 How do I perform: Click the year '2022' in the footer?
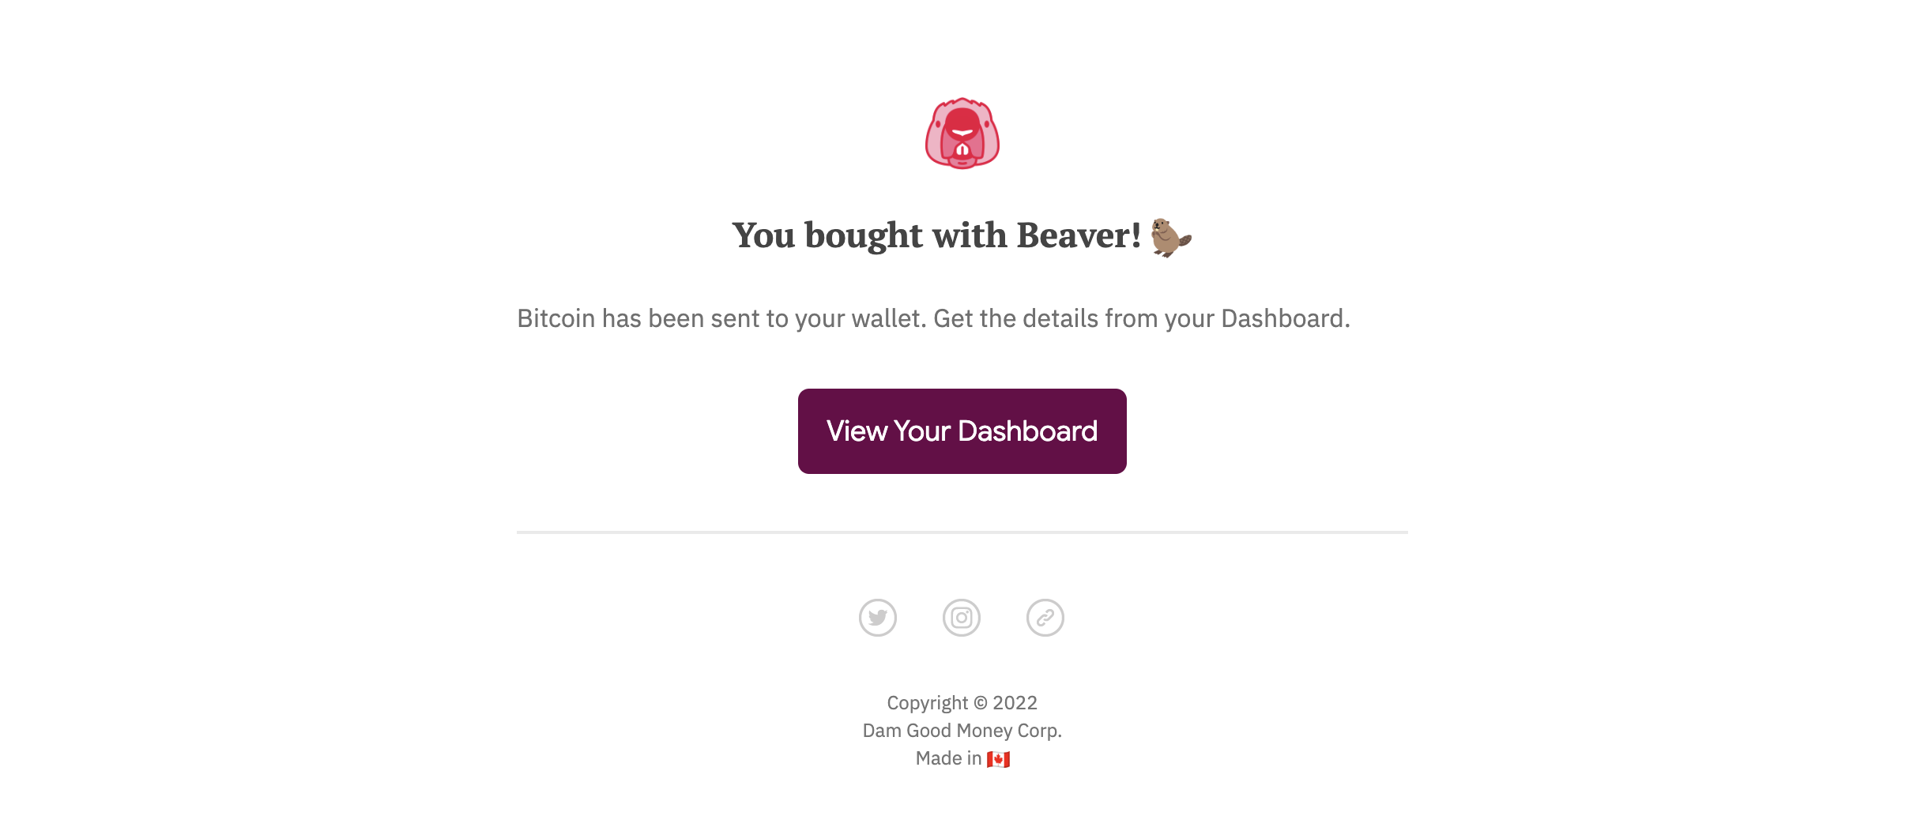[x=1015, y=703]
